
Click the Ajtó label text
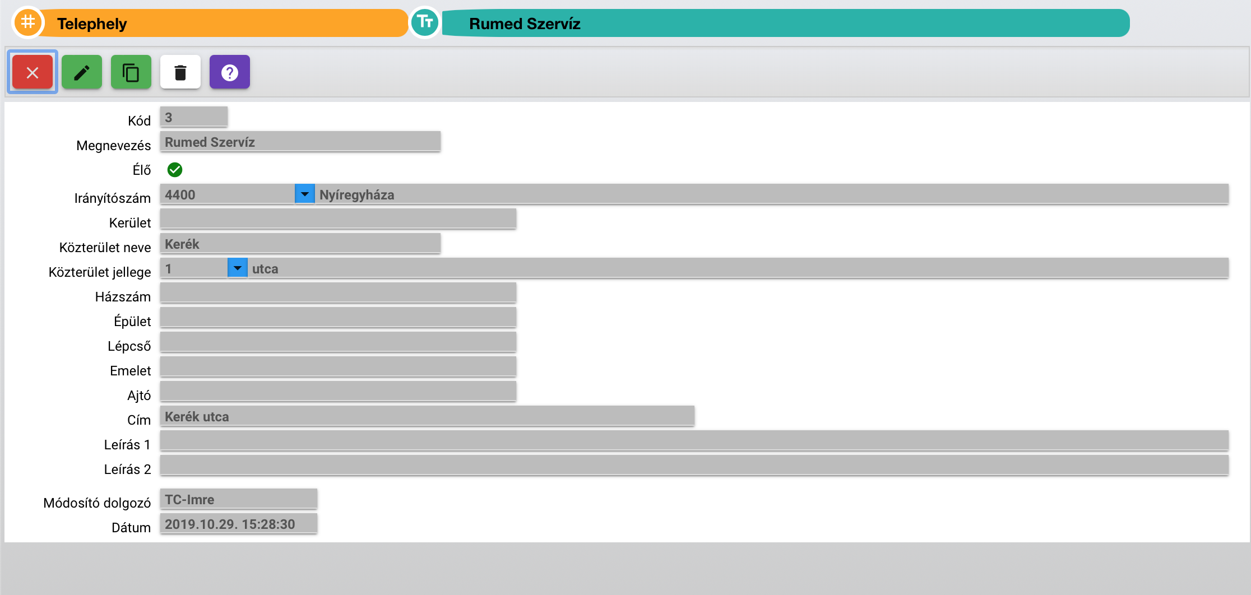139,396
